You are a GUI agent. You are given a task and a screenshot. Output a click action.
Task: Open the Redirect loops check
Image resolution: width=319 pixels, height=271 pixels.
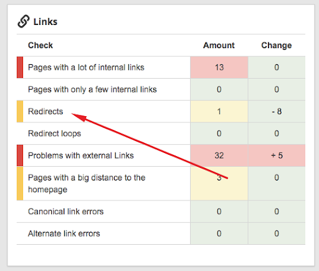click(54, 134)
